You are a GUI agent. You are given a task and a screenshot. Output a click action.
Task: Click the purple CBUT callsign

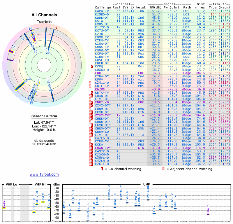[x=99, y=73]
